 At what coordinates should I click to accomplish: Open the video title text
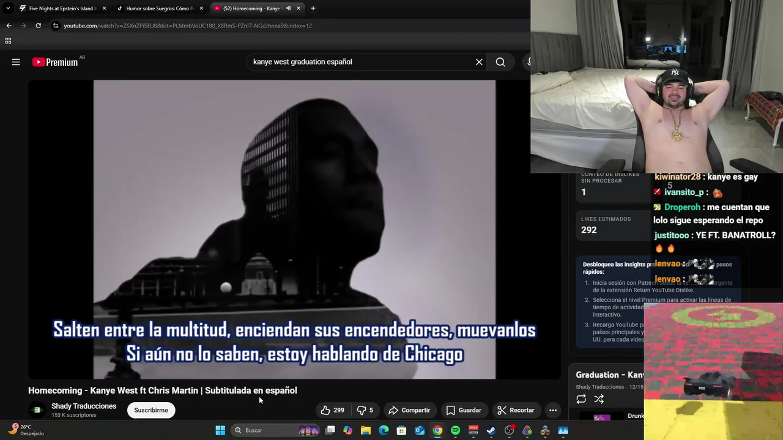click(x=163, y=391)
